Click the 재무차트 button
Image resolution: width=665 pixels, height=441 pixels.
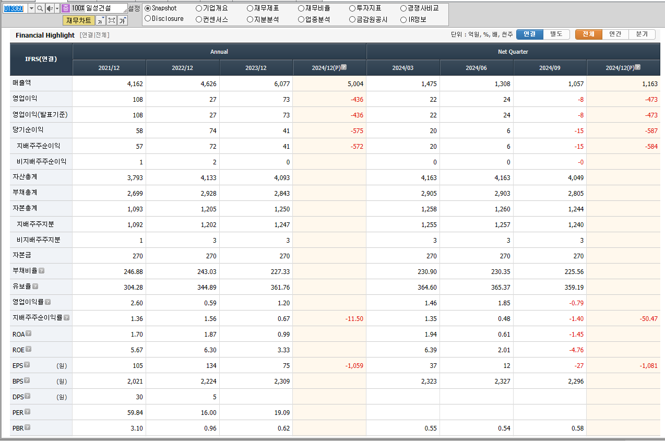tap(79, 20)
